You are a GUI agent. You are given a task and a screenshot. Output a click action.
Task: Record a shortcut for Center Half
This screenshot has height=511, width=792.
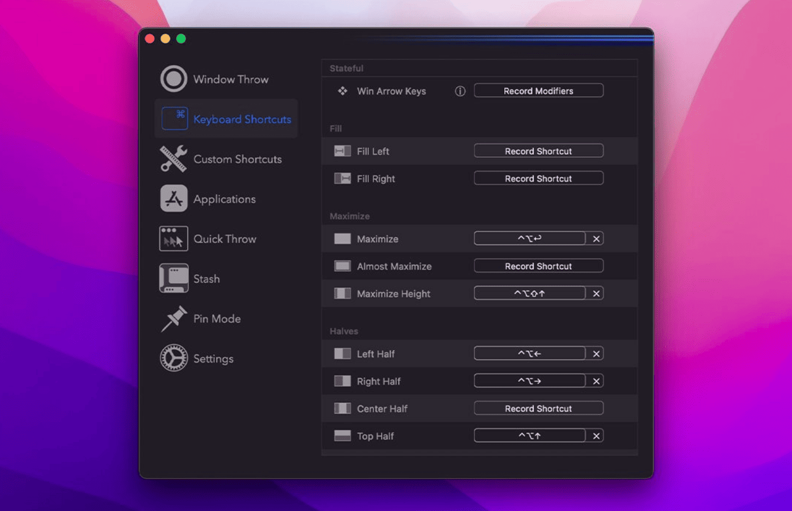[x=538, y=408]
